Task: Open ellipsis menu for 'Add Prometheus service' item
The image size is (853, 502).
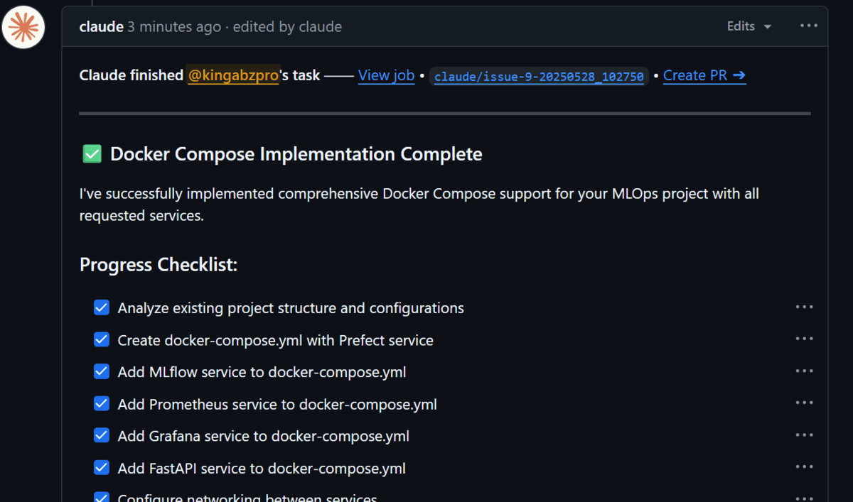Action: (x=804, y=403)
